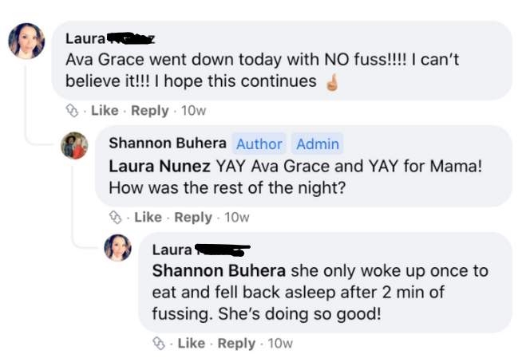Click the author name Laura on the top comment
This screenshot has width=530, height=362.
[x=85, y=39]
